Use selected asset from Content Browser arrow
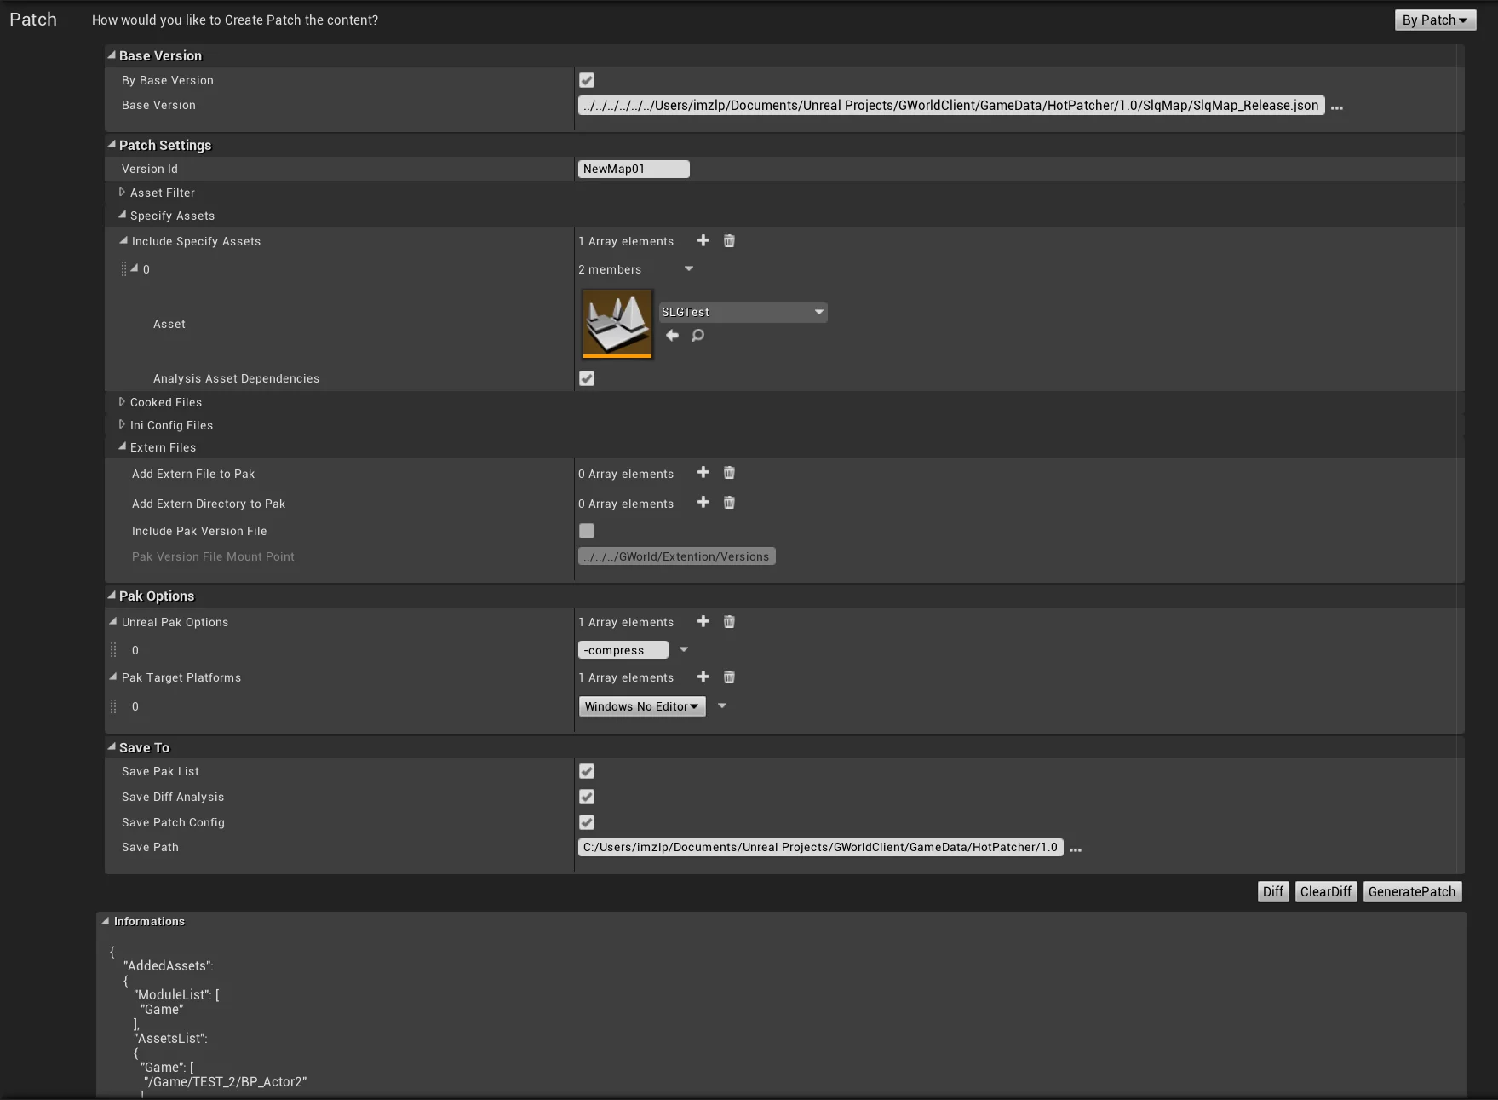The image size is (1498, 1100). pos(672,336)
